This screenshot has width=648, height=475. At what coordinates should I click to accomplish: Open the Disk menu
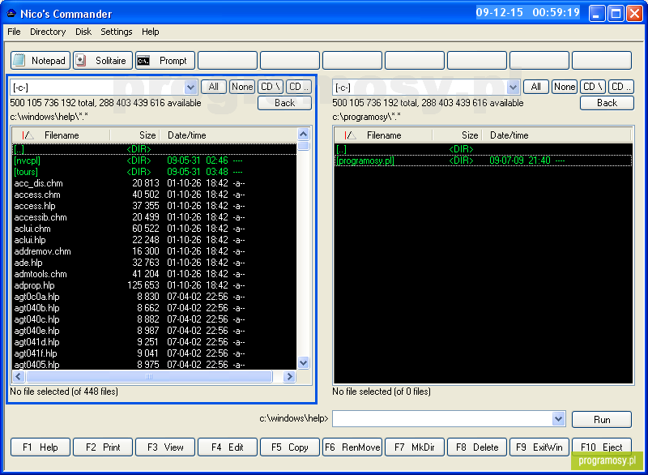83,32
